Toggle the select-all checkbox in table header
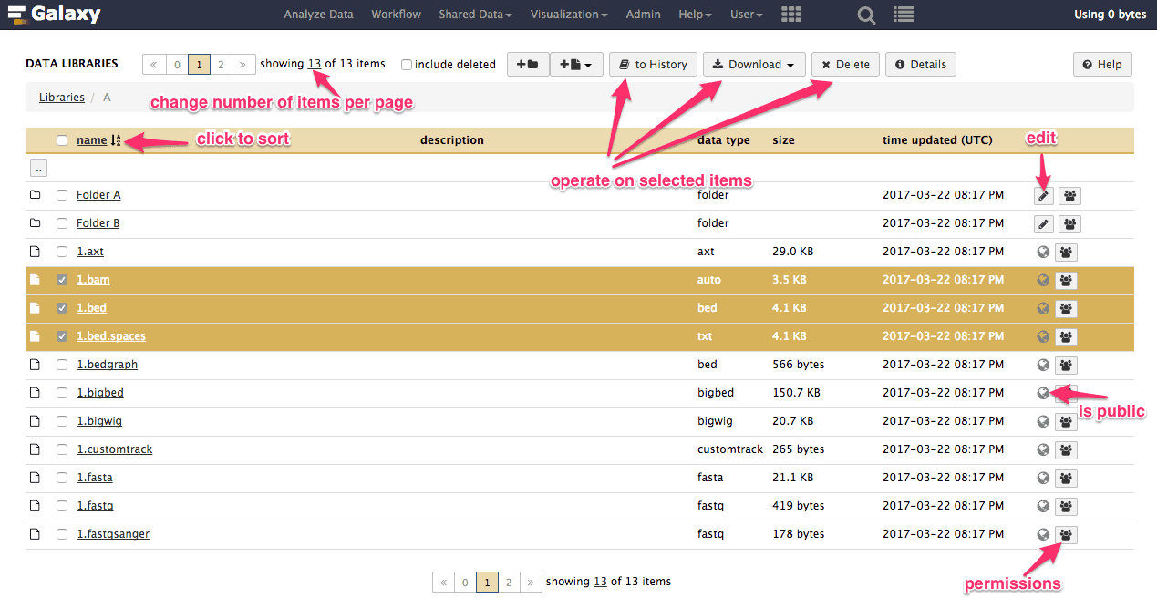 pyautogui.click(x=62, y=140)
